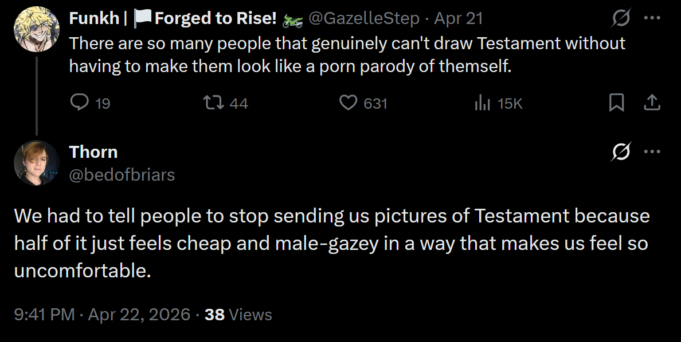Click the @GazelleStep handle
Image resolution: width=681 pixels, height=342 pixels.
tap(364, 19)
